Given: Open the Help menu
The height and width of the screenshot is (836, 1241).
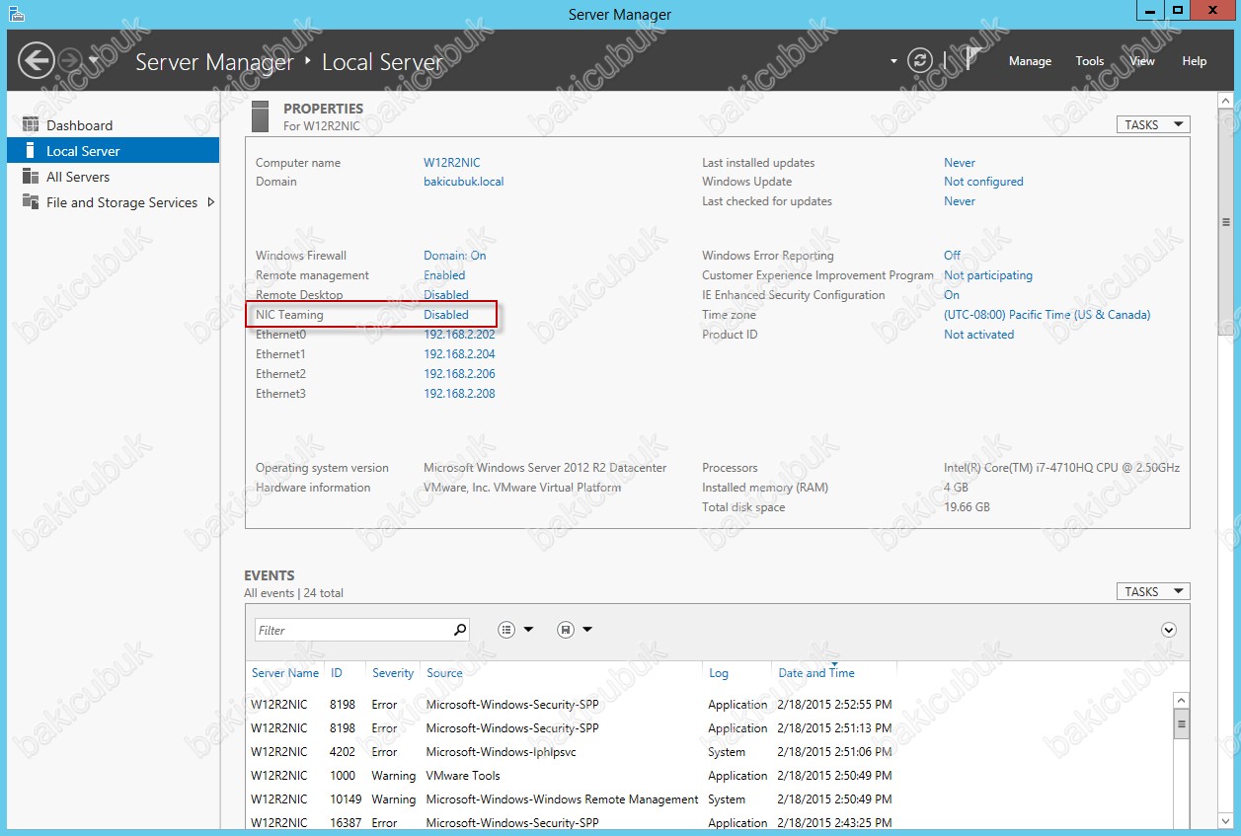Looking at the screenshot, I should 1195,61.
